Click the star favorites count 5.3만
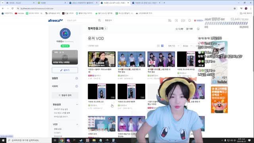This screenshot has width=254, height=143. coord(179,29)
